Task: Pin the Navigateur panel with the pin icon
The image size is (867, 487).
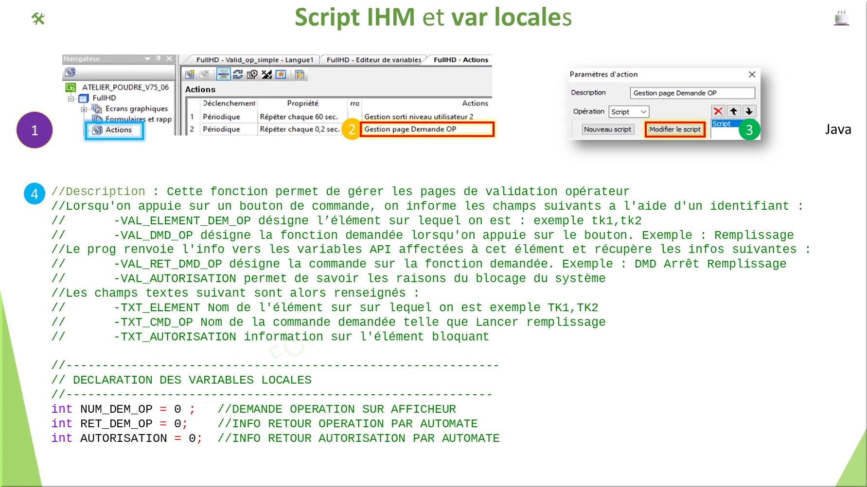Action: pos(158,58)
